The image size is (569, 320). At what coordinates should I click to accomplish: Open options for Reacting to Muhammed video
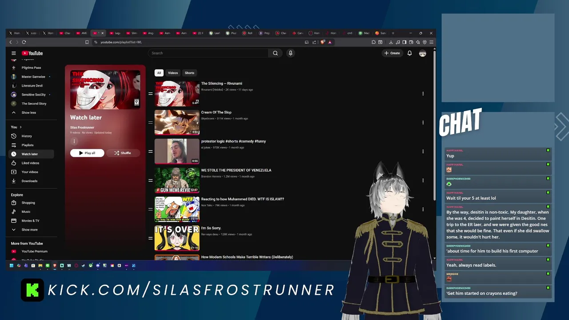click(423, 209)
